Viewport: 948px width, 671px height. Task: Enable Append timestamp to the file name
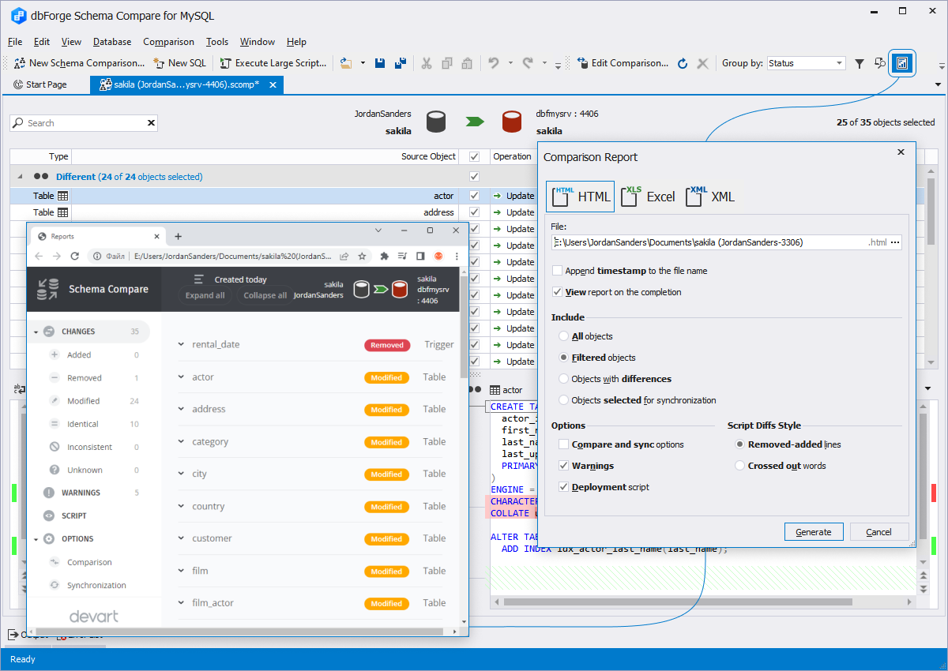pyautogui.click(x=558, y=271)
